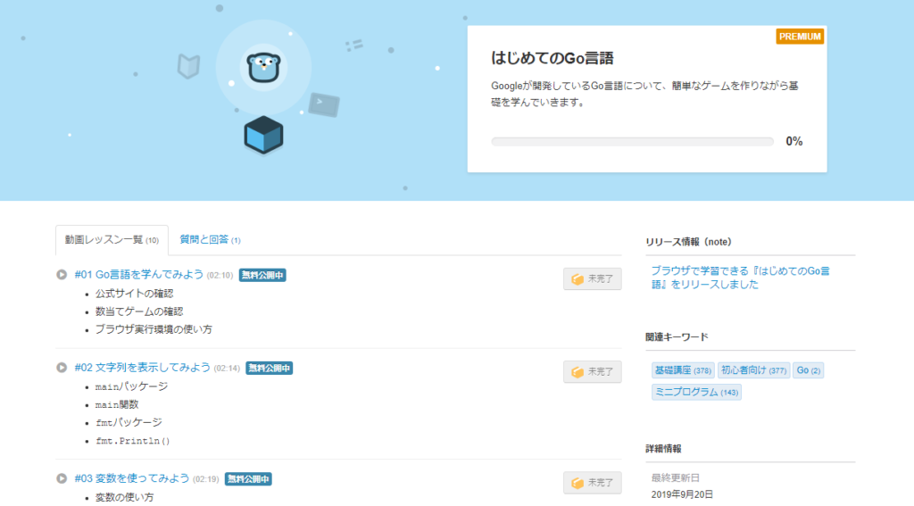This screenshot has height=506, width=914.
Task: Click the 無料公開中 badge on lesson #02
Action: tap(269, 368)
